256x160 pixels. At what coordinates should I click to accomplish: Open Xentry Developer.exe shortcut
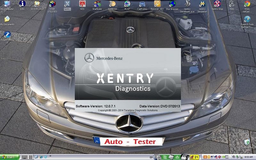pos(187,6)
